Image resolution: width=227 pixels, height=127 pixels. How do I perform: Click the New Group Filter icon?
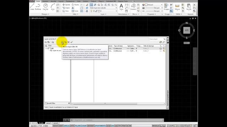click(49, 42)
